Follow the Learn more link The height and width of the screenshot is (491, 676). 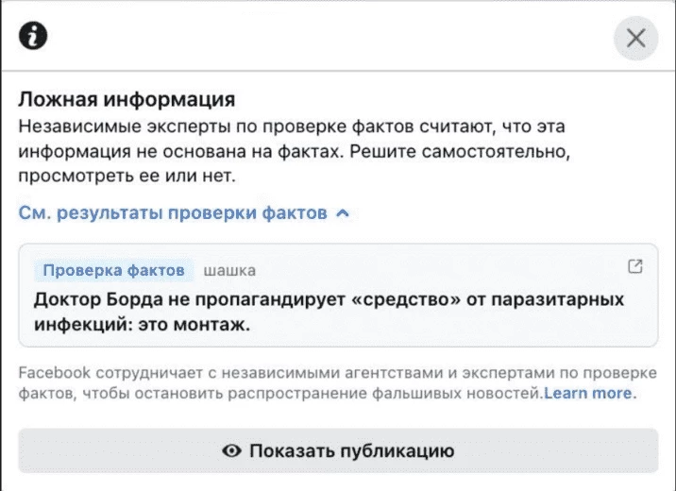tap(587, 393)
